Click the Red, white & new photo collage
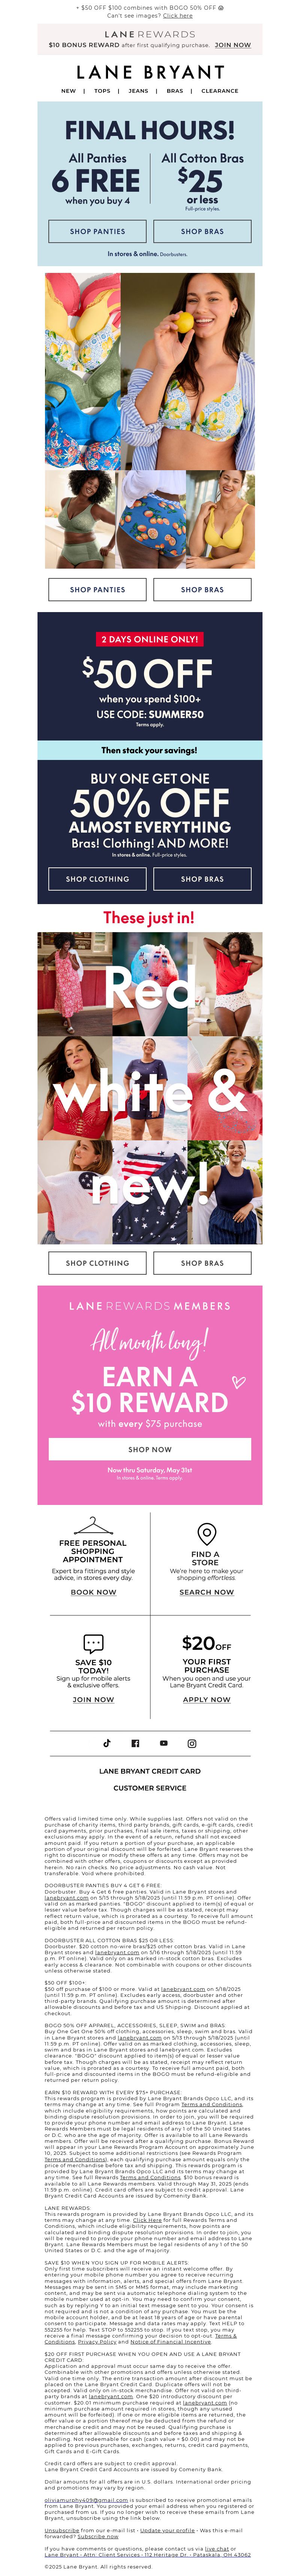The image size is (300, 2576). pos(150,1088)
